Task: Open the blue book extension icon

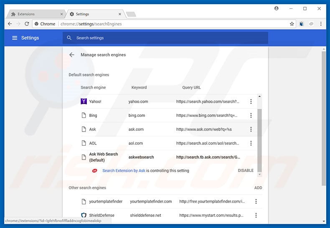Action: coord(302,24)
